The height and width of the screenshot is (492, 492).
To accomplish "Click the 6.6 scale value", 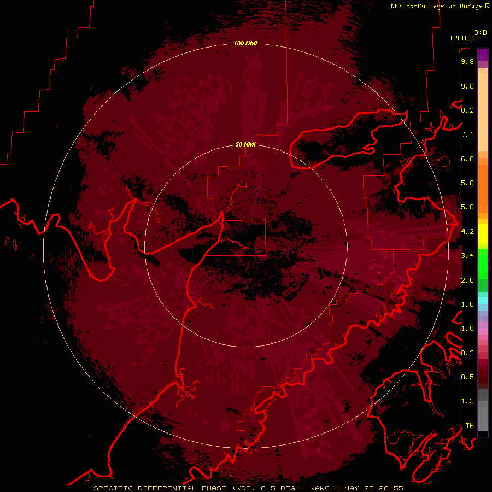I will (x=467, y=159).
